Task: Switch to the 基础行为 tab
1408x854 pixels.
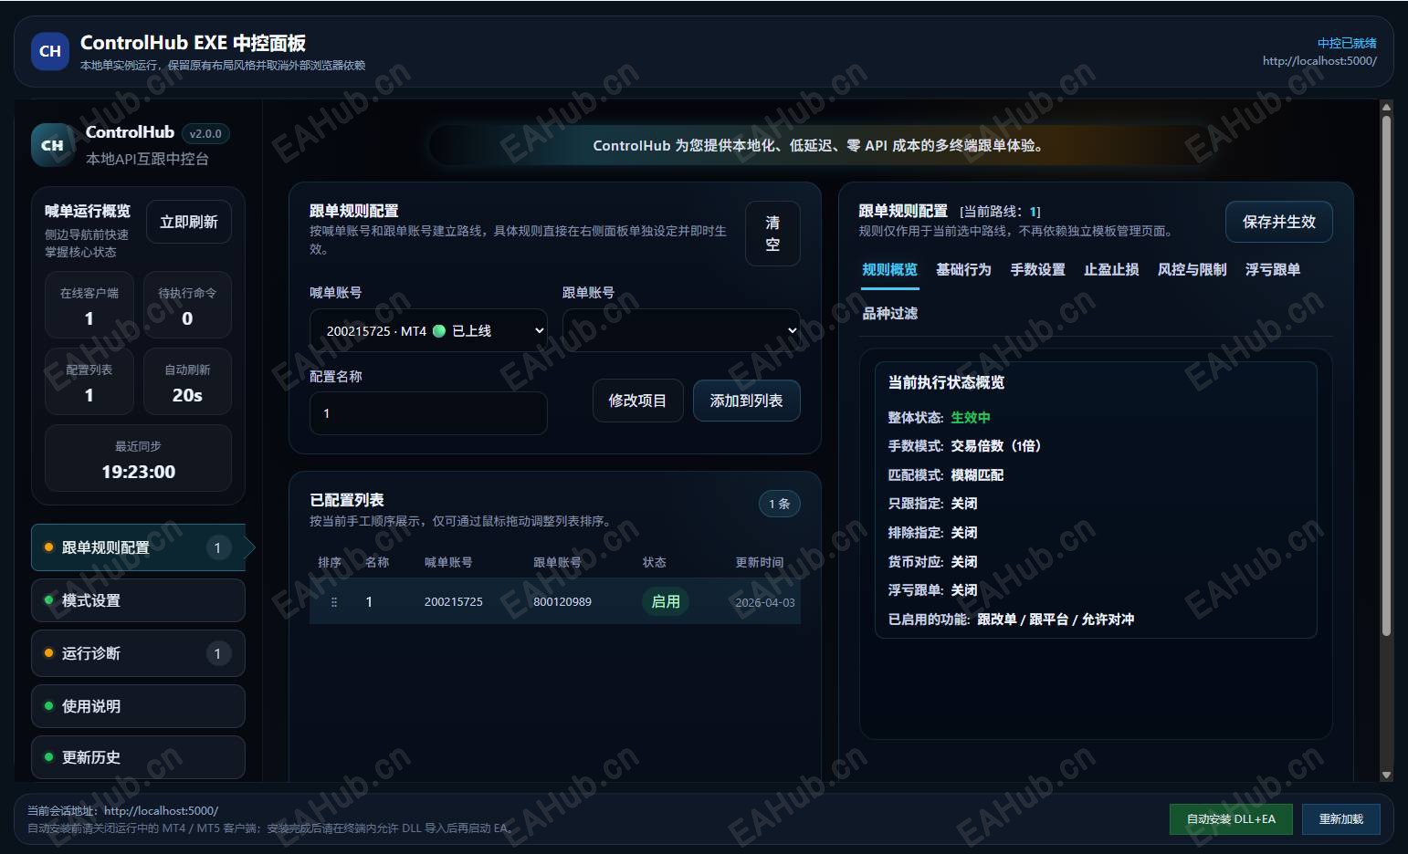Action: click(x=963, y=269)
